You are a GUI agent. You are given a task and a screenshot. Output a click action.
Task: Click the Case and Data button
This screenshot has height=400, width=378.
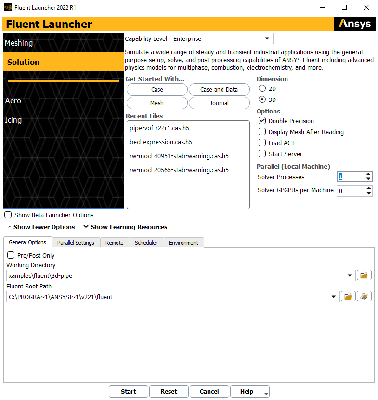(x=219, y=89)
